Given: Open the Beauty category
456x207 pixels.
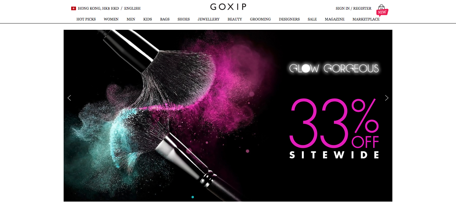Looking at the screenshot, I should 235,19.
